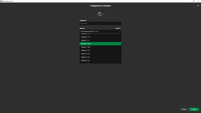Click the Отмена cancel button

pos(184,109)
